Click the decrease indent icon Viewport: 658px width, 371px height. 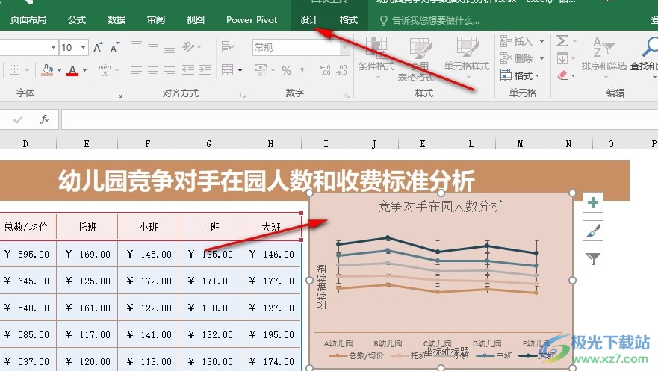pyautogui.click(x=188, y=70)
